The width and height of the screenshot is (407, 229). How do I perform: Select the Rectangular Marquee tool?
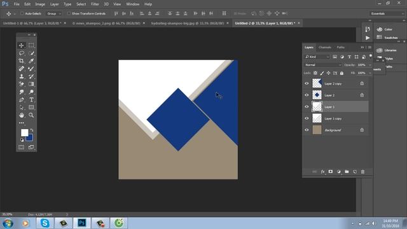pos(31,45)
